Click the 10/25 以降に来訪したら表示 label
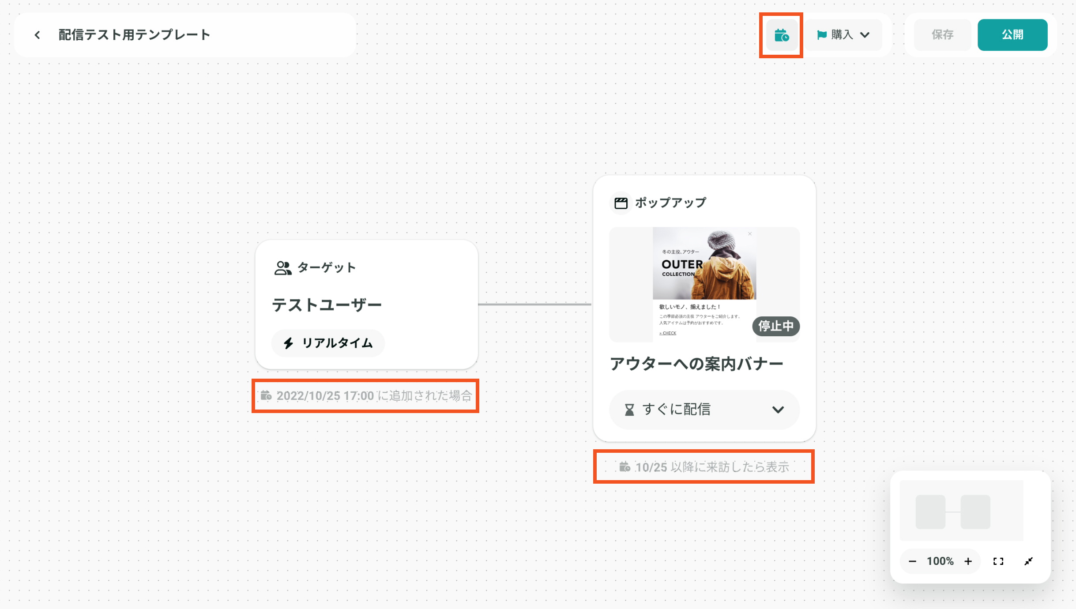1076x609 pixels. pyautogui.click(x=704, y=467)
